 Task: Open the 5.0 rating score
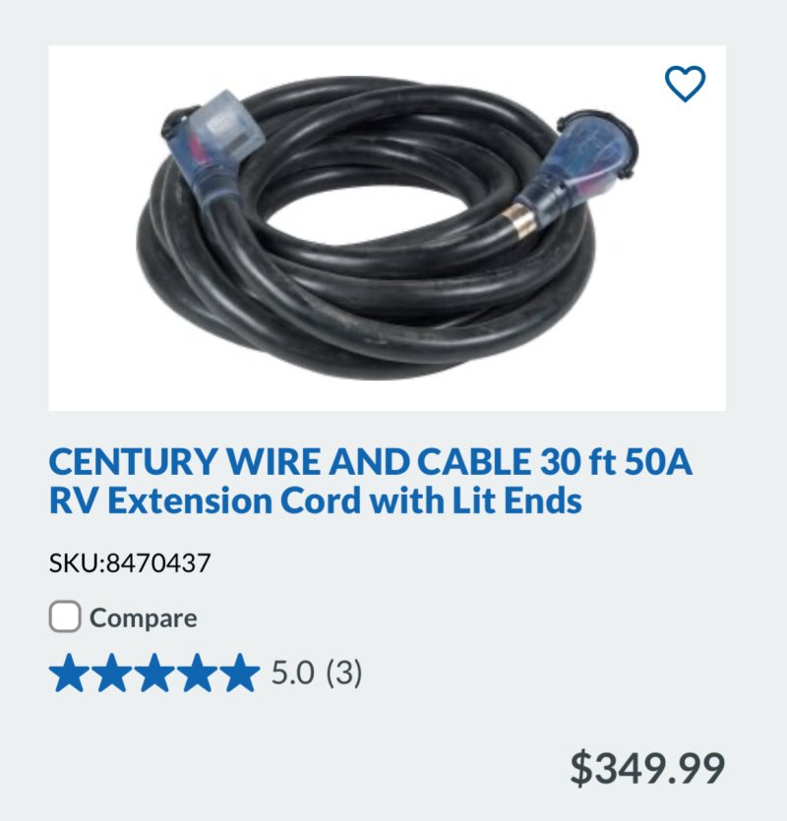coord(292,673)
